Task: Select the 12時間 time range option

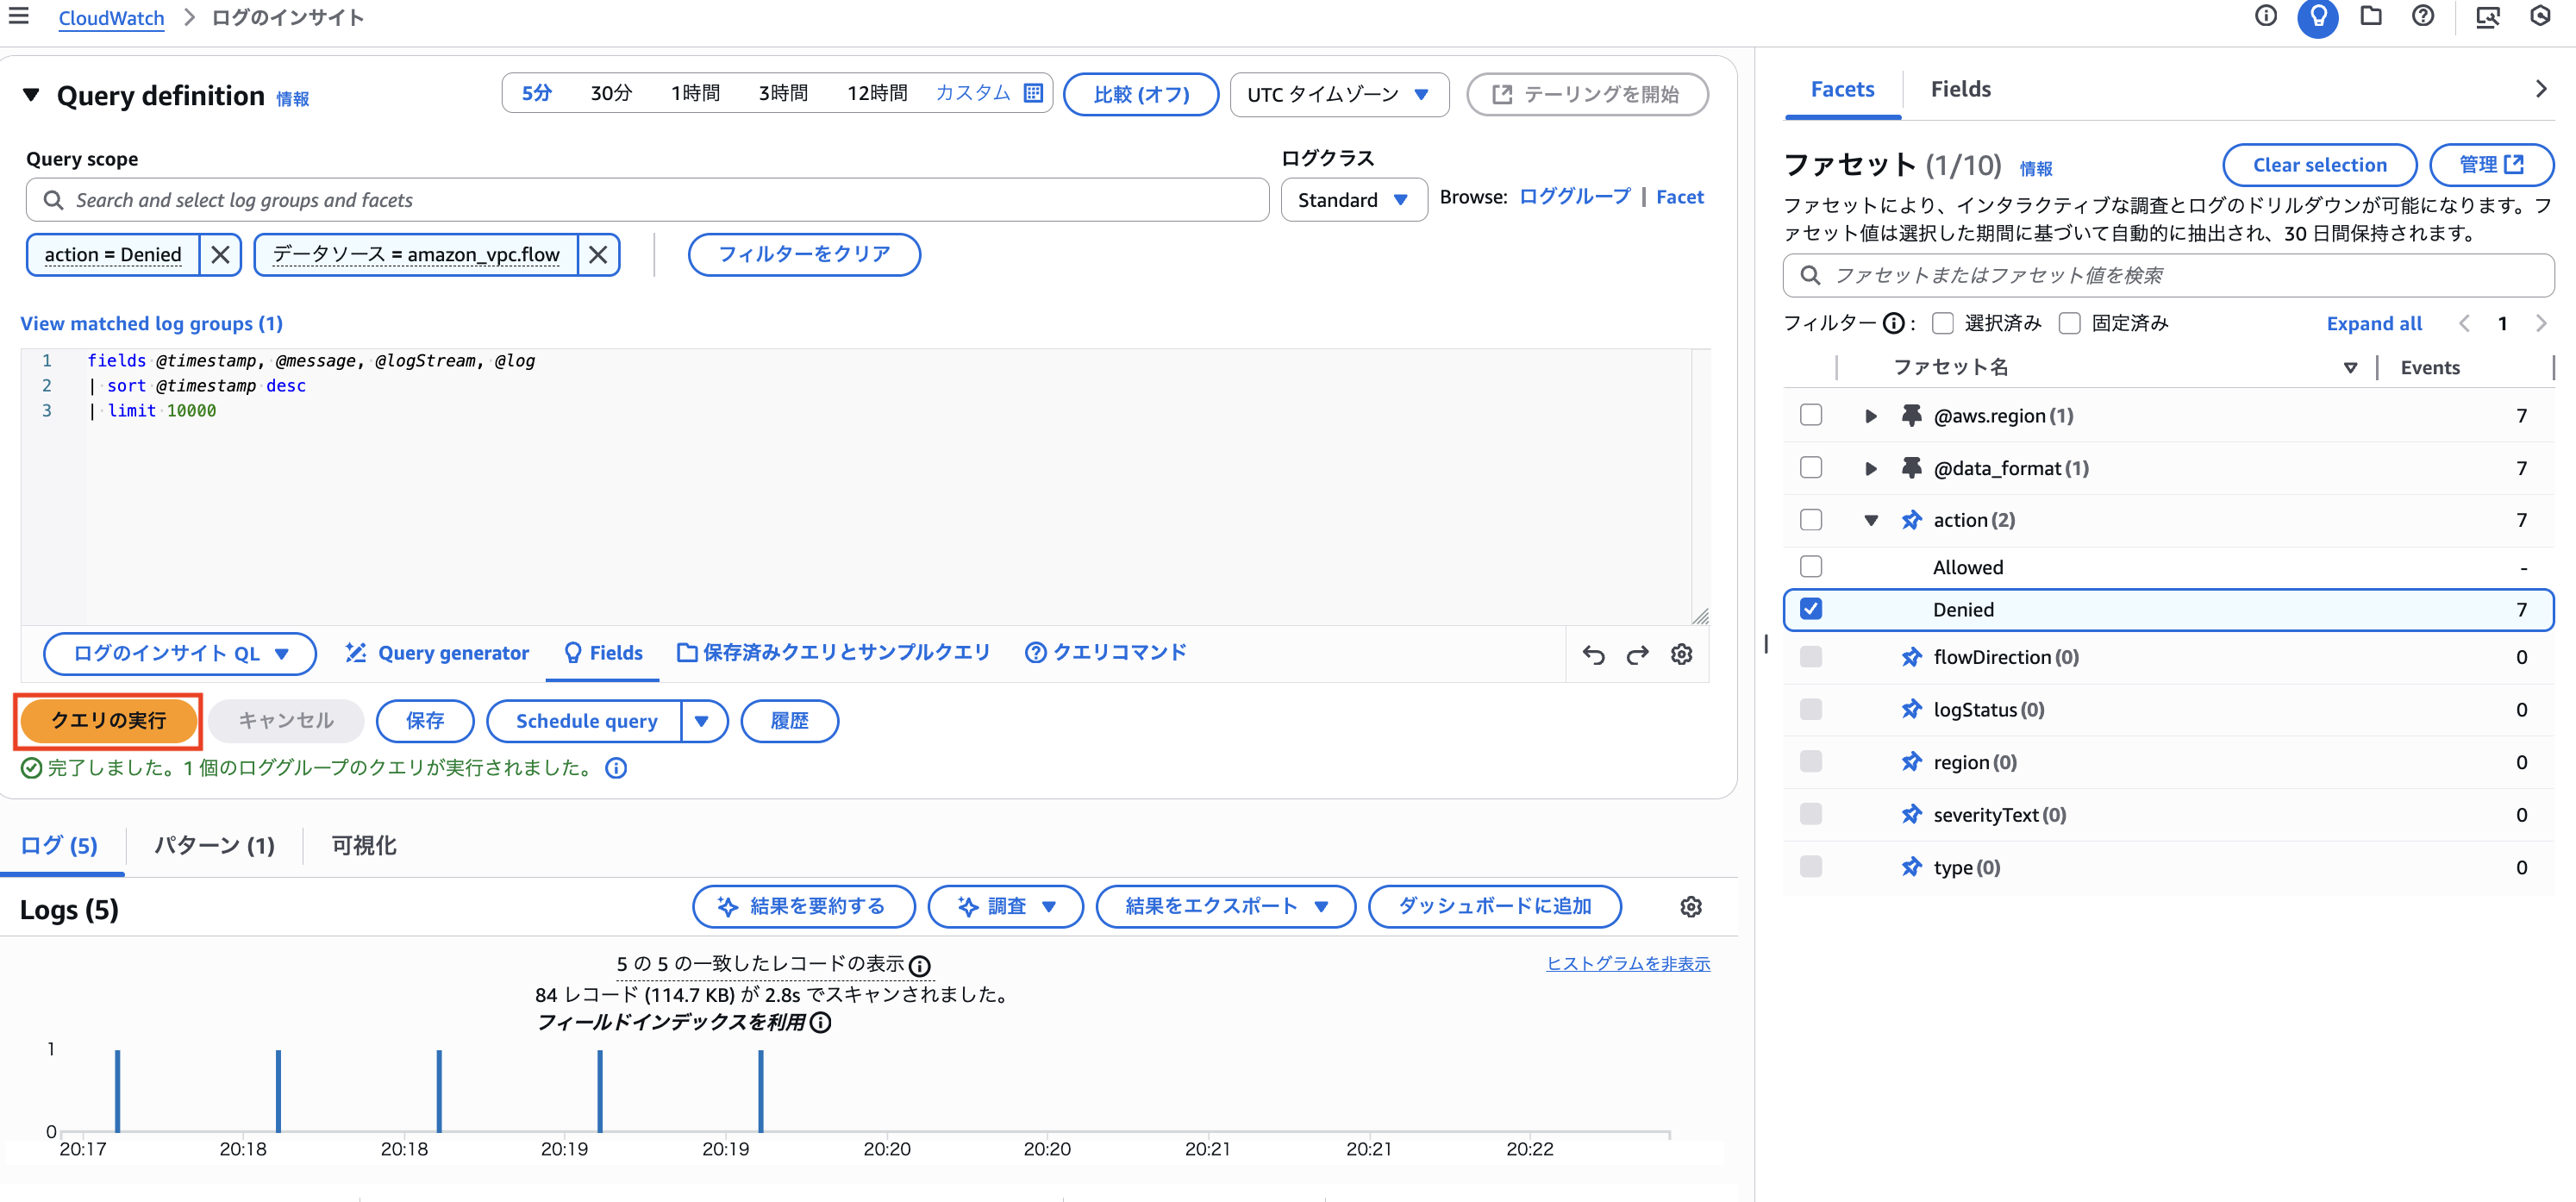Action: pyautogui.click(x=877, y=92)
